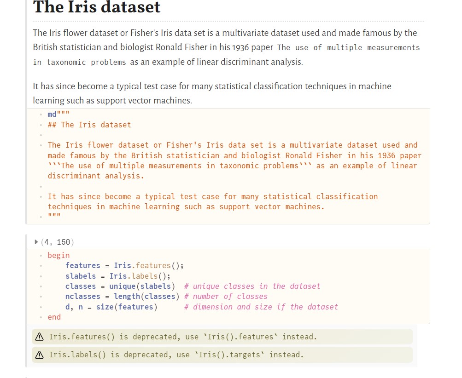Click the "end" keyword in the code cell
462x378 pixels.
click(x=54, y=317)
